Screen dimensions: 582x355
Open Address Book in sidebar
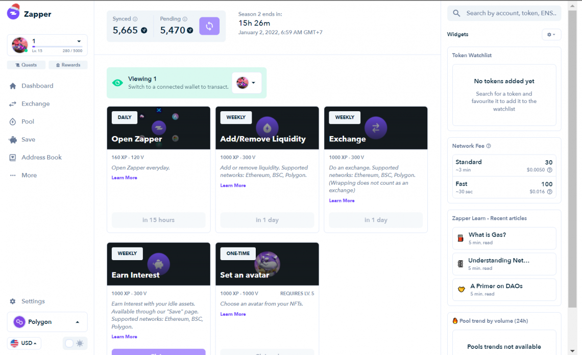41,158
